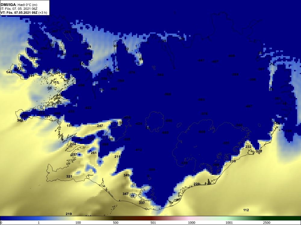This screenshot has height=225, width=301.
Task: Click the map value 218
Action: point(117,157)
